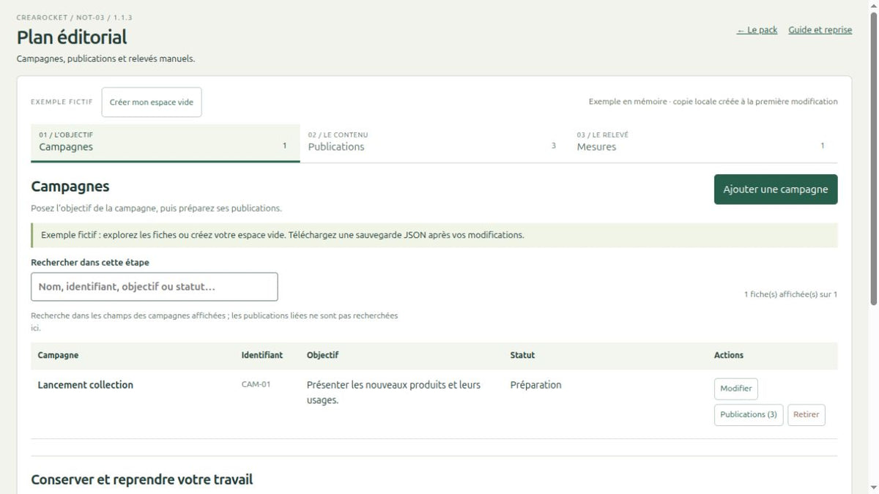Focus the campaign search field

click(x=155, y=287)
